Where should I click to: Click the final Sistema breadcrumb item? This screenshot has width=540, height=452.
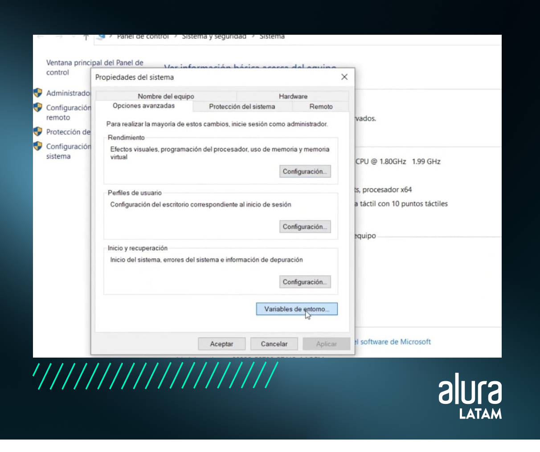272,37
